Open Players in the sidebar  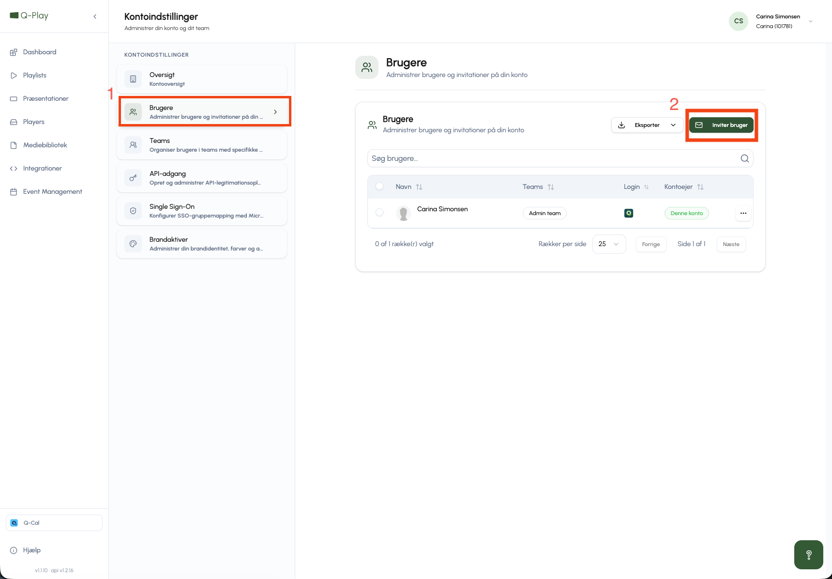click(x=34, y=122)
